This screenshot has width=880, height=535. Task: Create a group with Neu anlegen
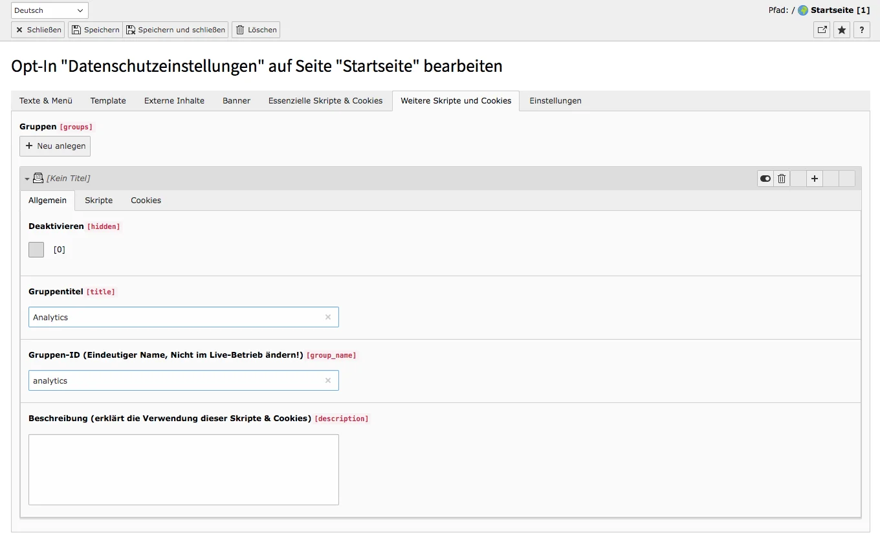(54, 146)
